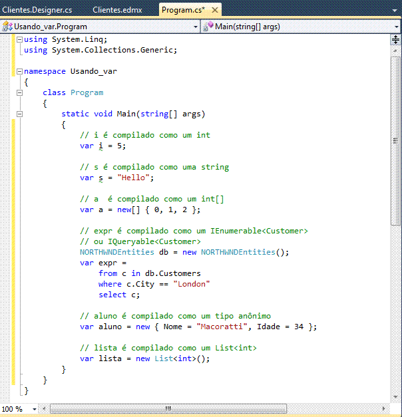The height and width of the screenshot is (417, 402).
Task: Click the "Macoratti" string literal
Action: [222, 327]
